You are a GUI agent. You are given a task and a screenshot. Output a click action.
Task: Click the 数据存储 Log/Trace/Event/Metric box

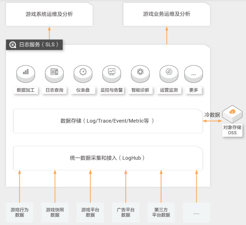[108, 121]
